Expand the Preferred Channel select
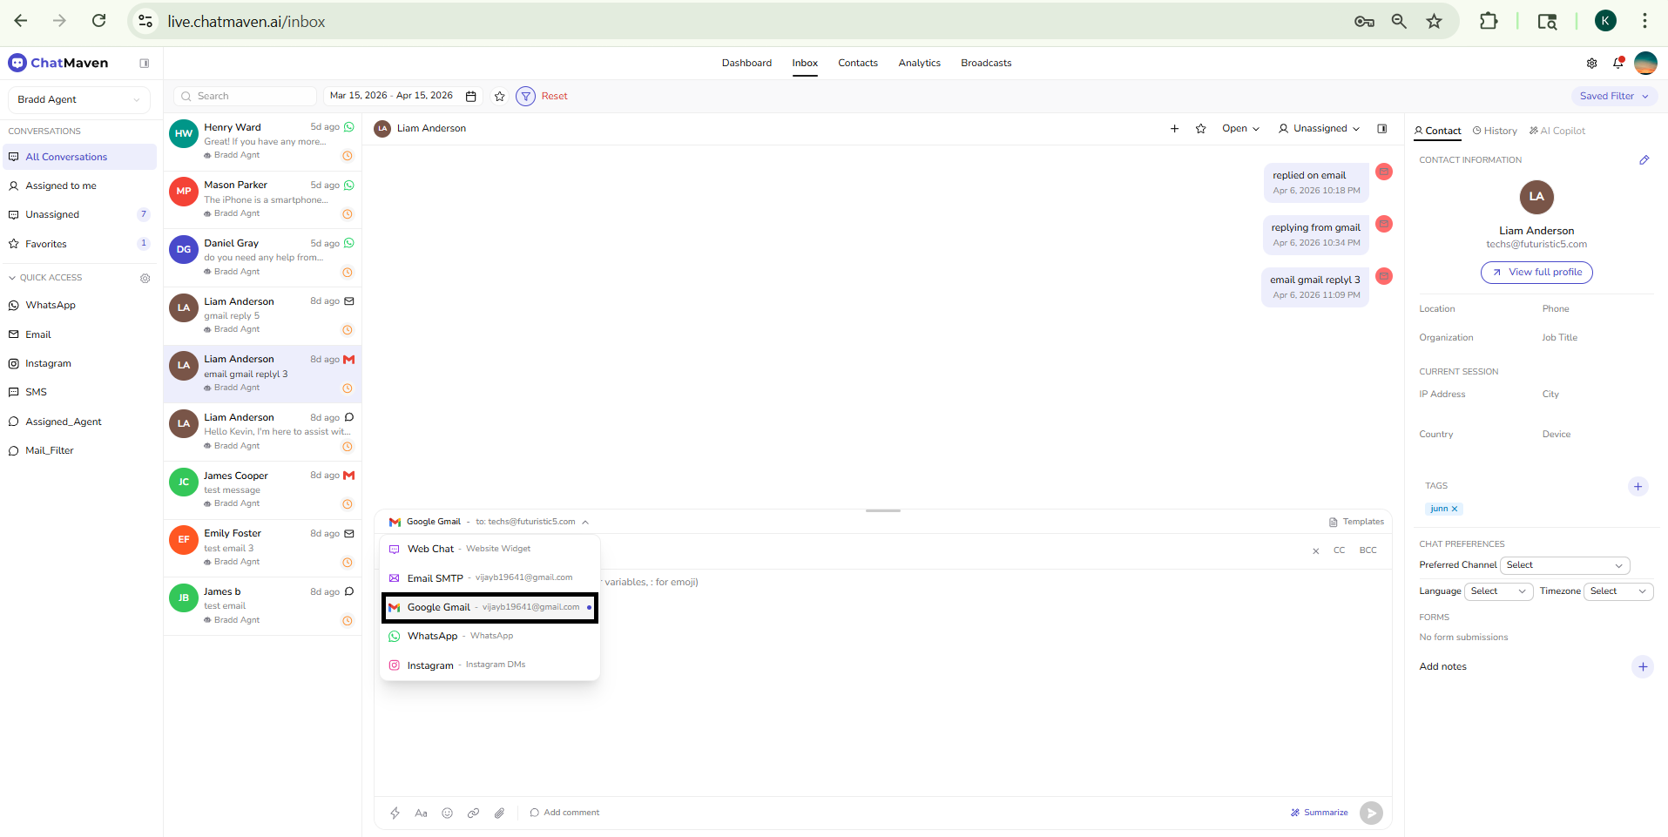This screenshot has height=837, width=1668. click(x=1564, y=565)
